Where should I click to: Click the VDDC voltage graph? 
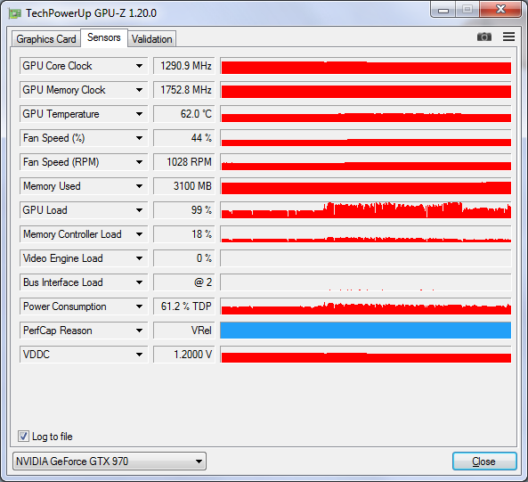coord(366,355)
